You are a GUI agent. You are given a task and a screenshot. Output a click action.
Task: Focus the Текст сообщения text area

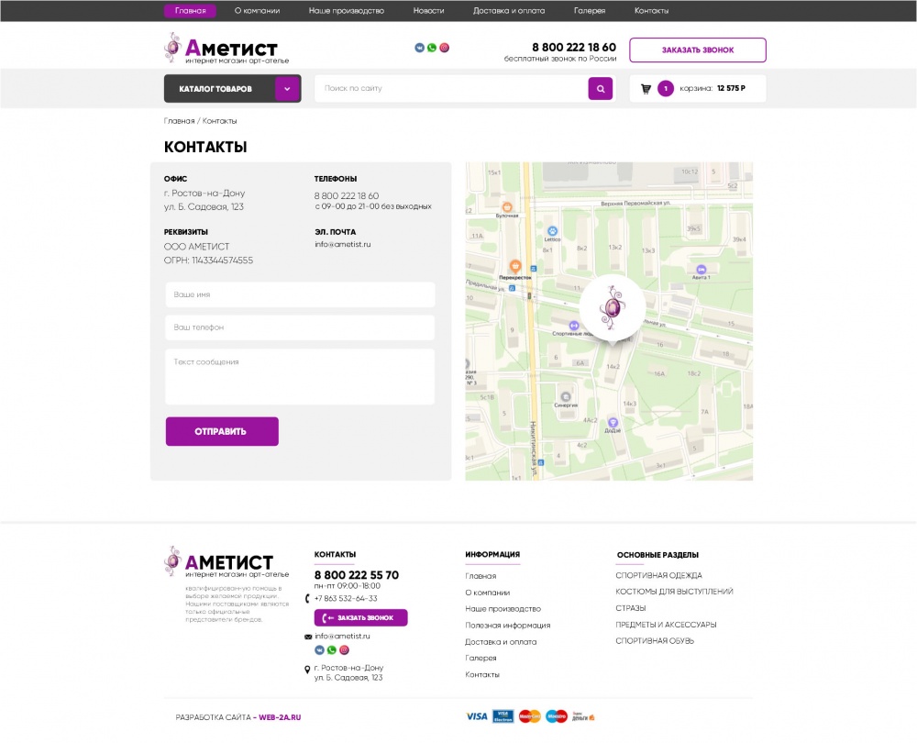coord(300,376)
